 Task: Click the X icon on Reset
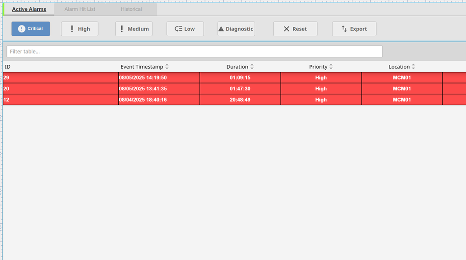coord(286,29)
